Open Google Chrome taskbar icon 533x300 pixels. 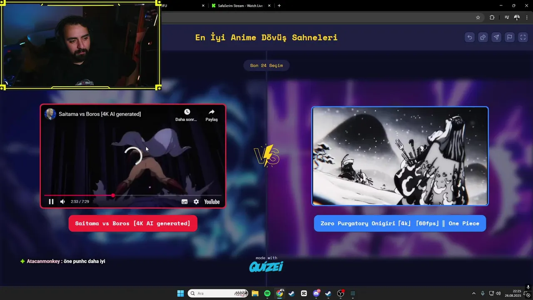click(279, 293)
